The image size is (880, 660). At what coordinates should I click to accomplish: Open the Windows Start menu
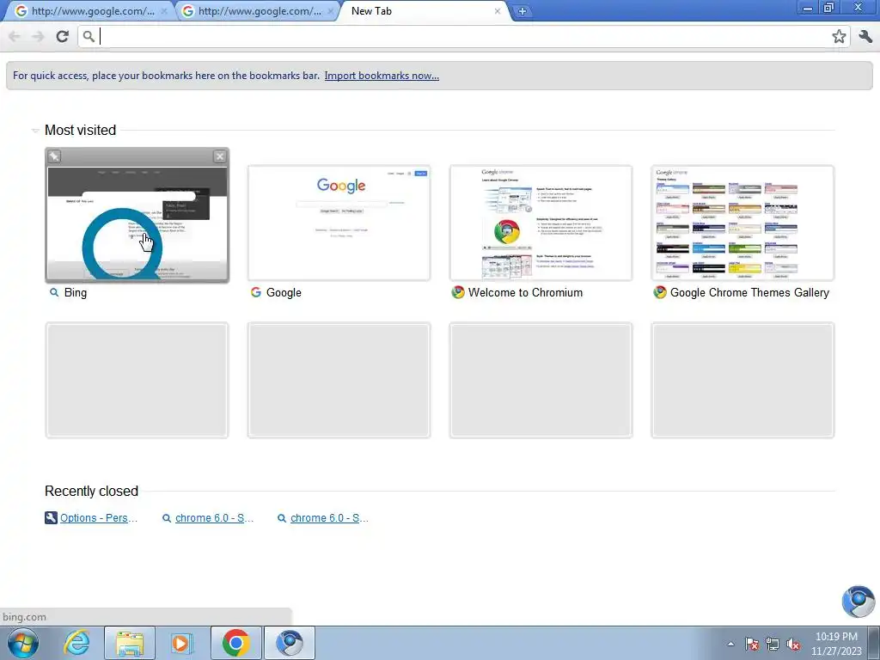click(x=22, y=643)
